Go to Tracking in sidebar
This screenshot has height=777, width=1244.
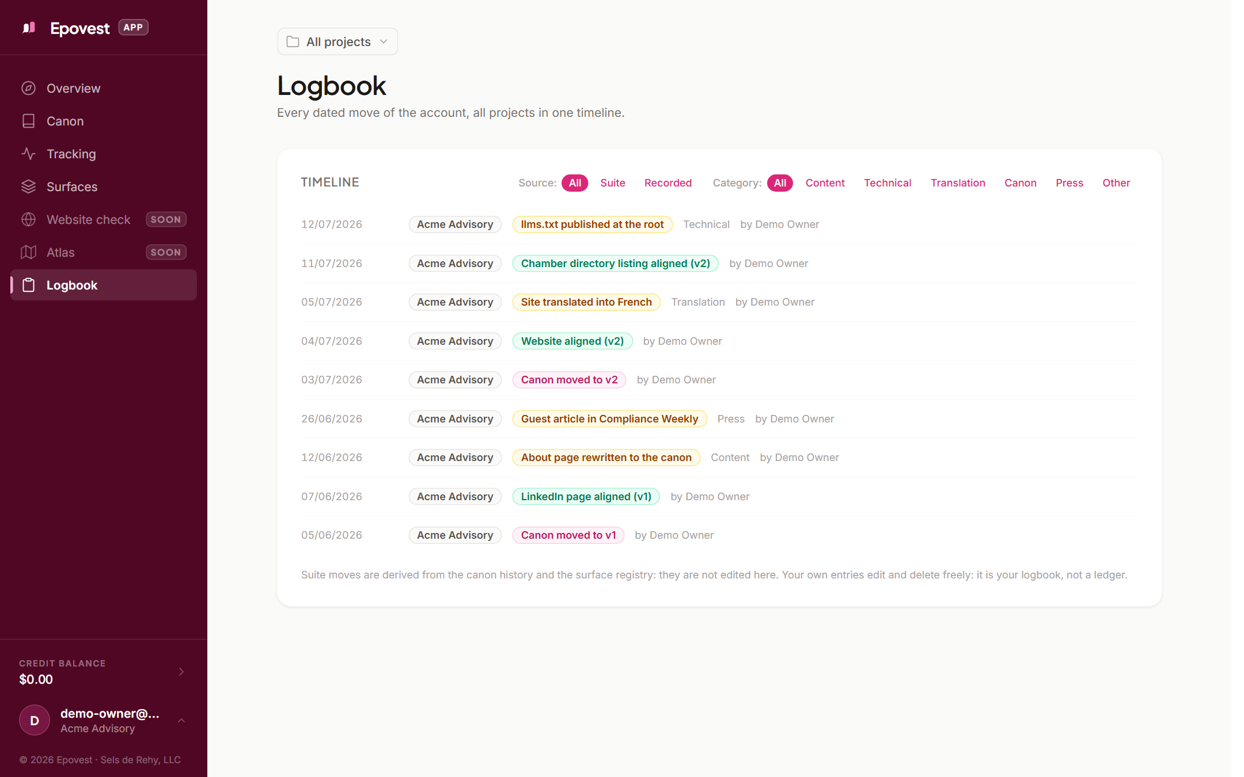pos(104,154)
